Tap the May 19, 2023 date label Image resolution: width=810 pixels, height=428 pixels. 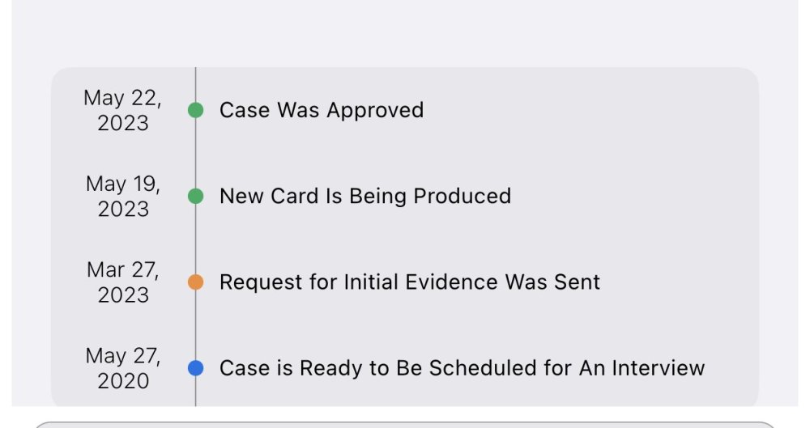click(123, 196)
